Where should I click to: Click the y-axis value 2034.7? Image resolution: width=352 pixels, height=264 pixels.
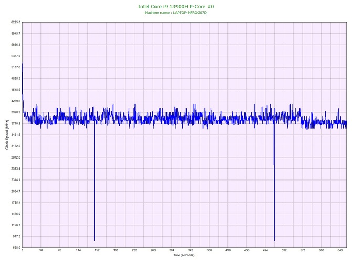pos(16,192)
